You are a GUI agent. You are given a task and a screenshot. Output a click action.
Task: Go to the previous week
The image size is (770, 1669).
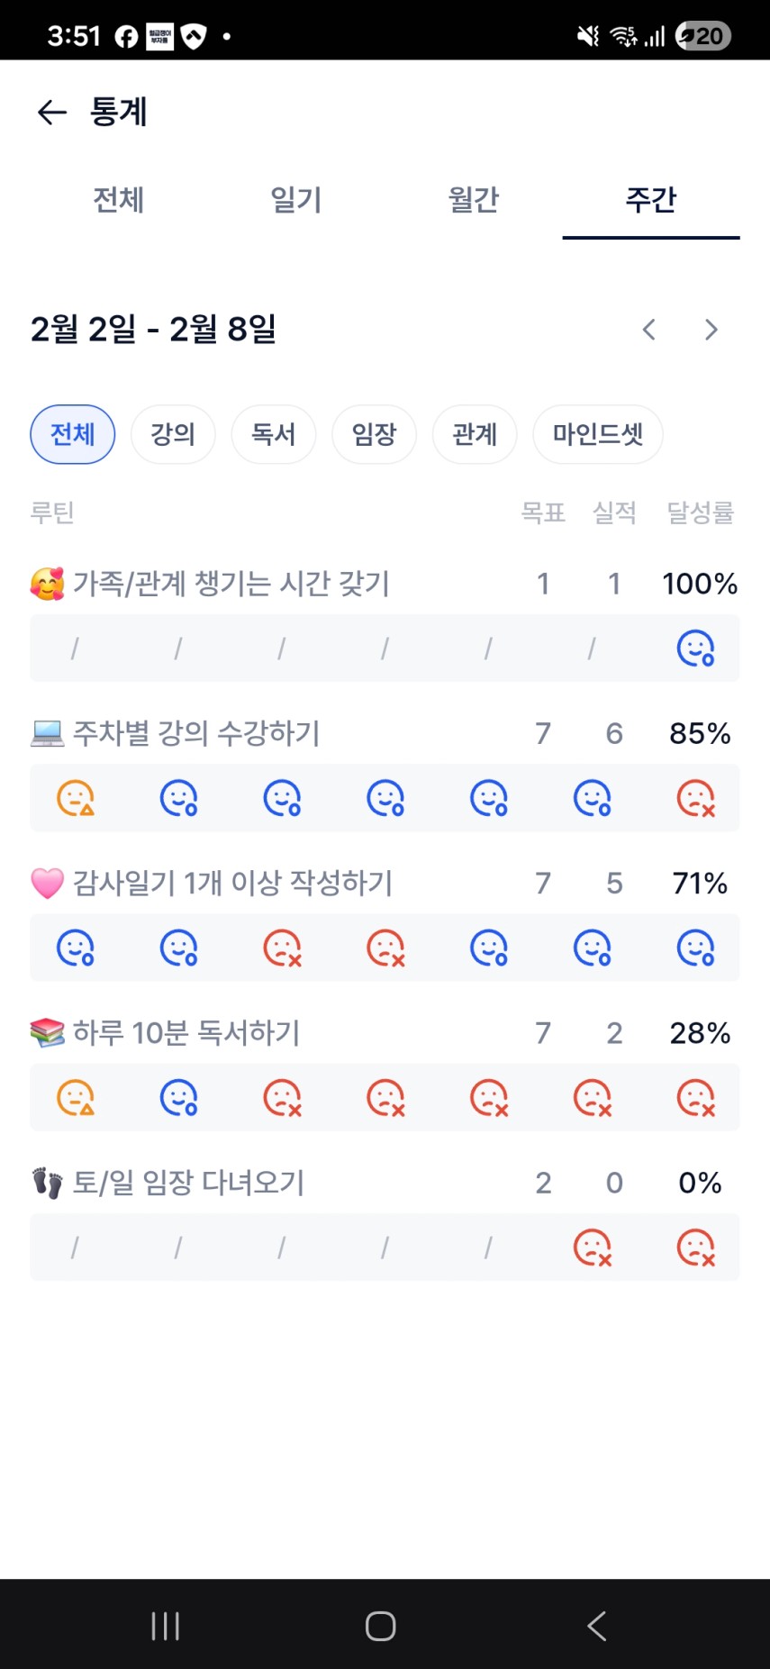[648, 330]
